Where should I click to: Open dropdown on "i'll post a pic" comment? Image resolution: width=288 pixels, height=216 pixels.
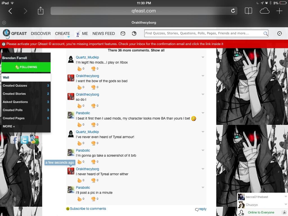203,188
